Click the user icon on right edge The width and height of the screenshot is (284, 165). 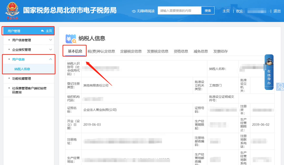coord(281,87)
